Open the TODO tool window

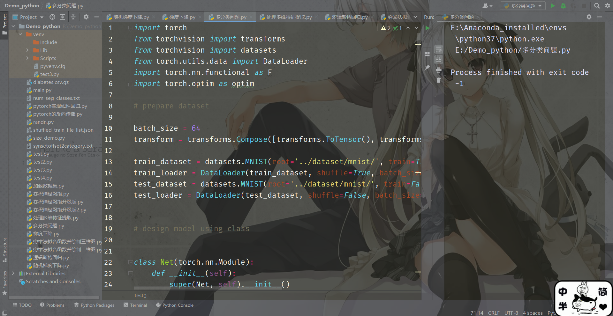point(22,305)
